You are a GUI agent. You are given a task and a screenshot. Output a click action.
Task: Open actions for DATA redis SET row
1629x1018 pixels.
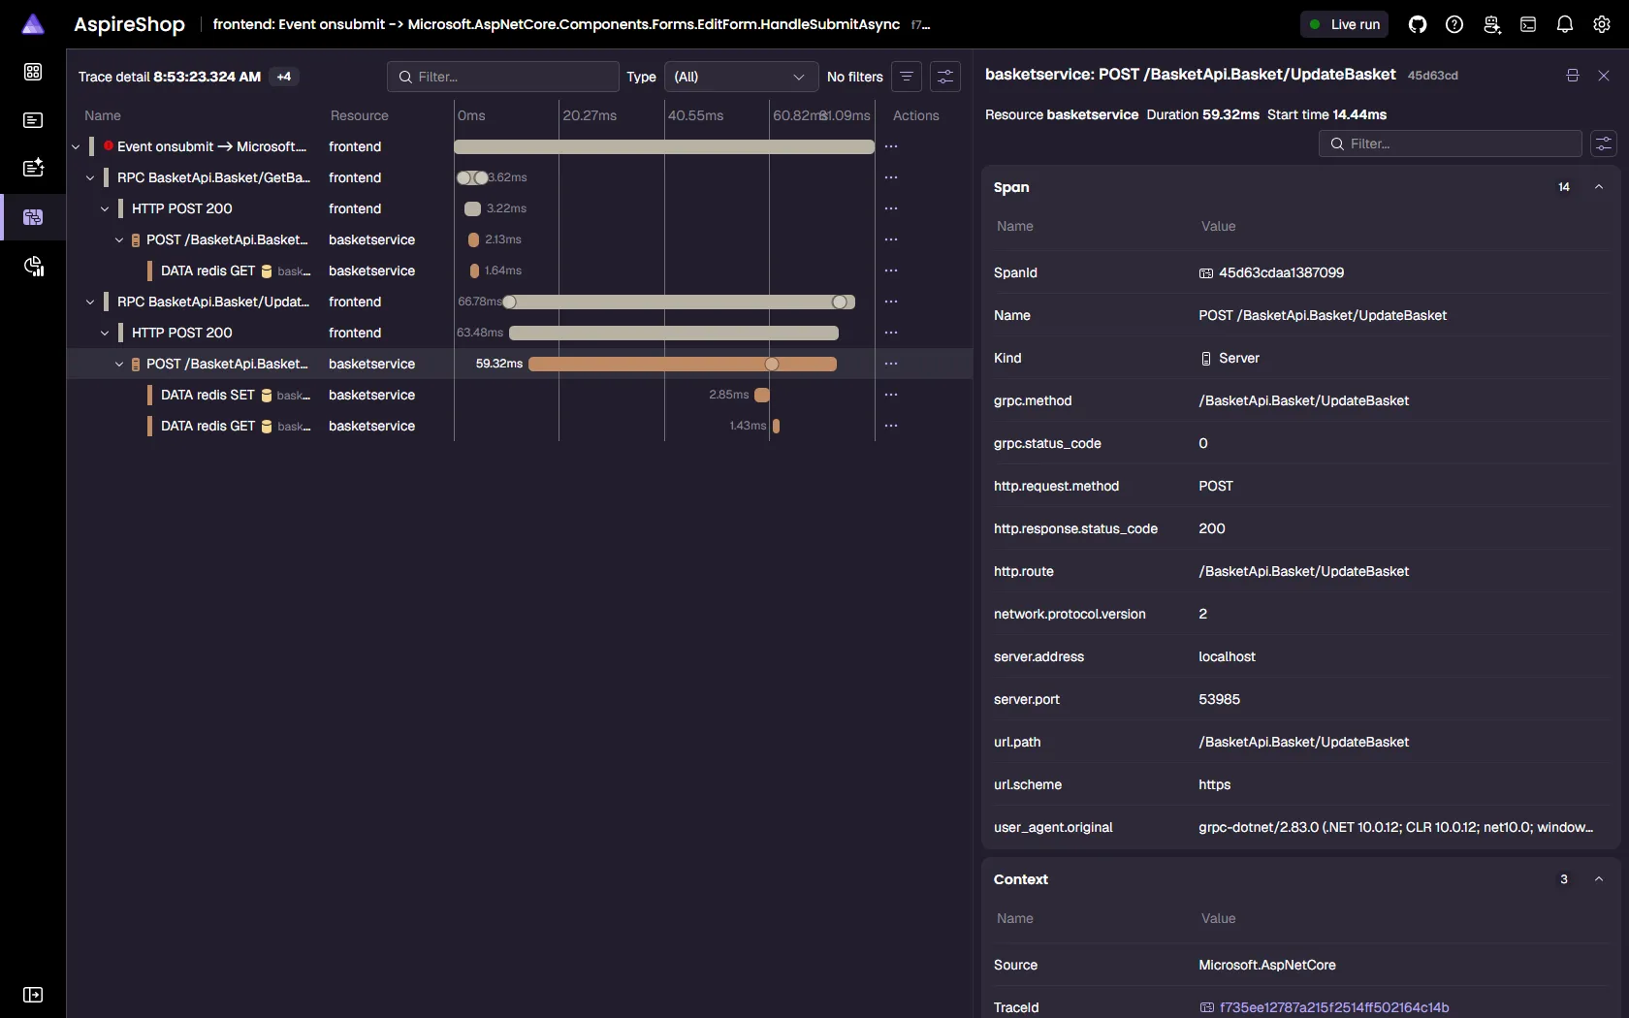[x=891, y=395]
